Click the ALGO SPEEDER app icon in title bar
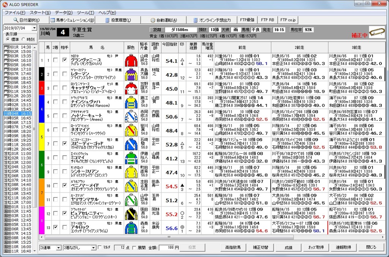This screenshot has height=257, width=389. (x=5, y=5)
